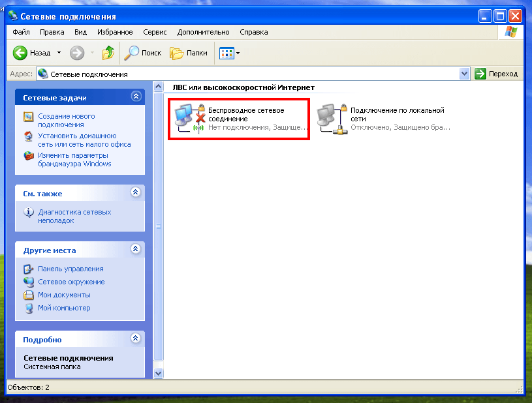Open Мои документы link
Viewport: 532px width, 403px height.
(x=64, y=295)
